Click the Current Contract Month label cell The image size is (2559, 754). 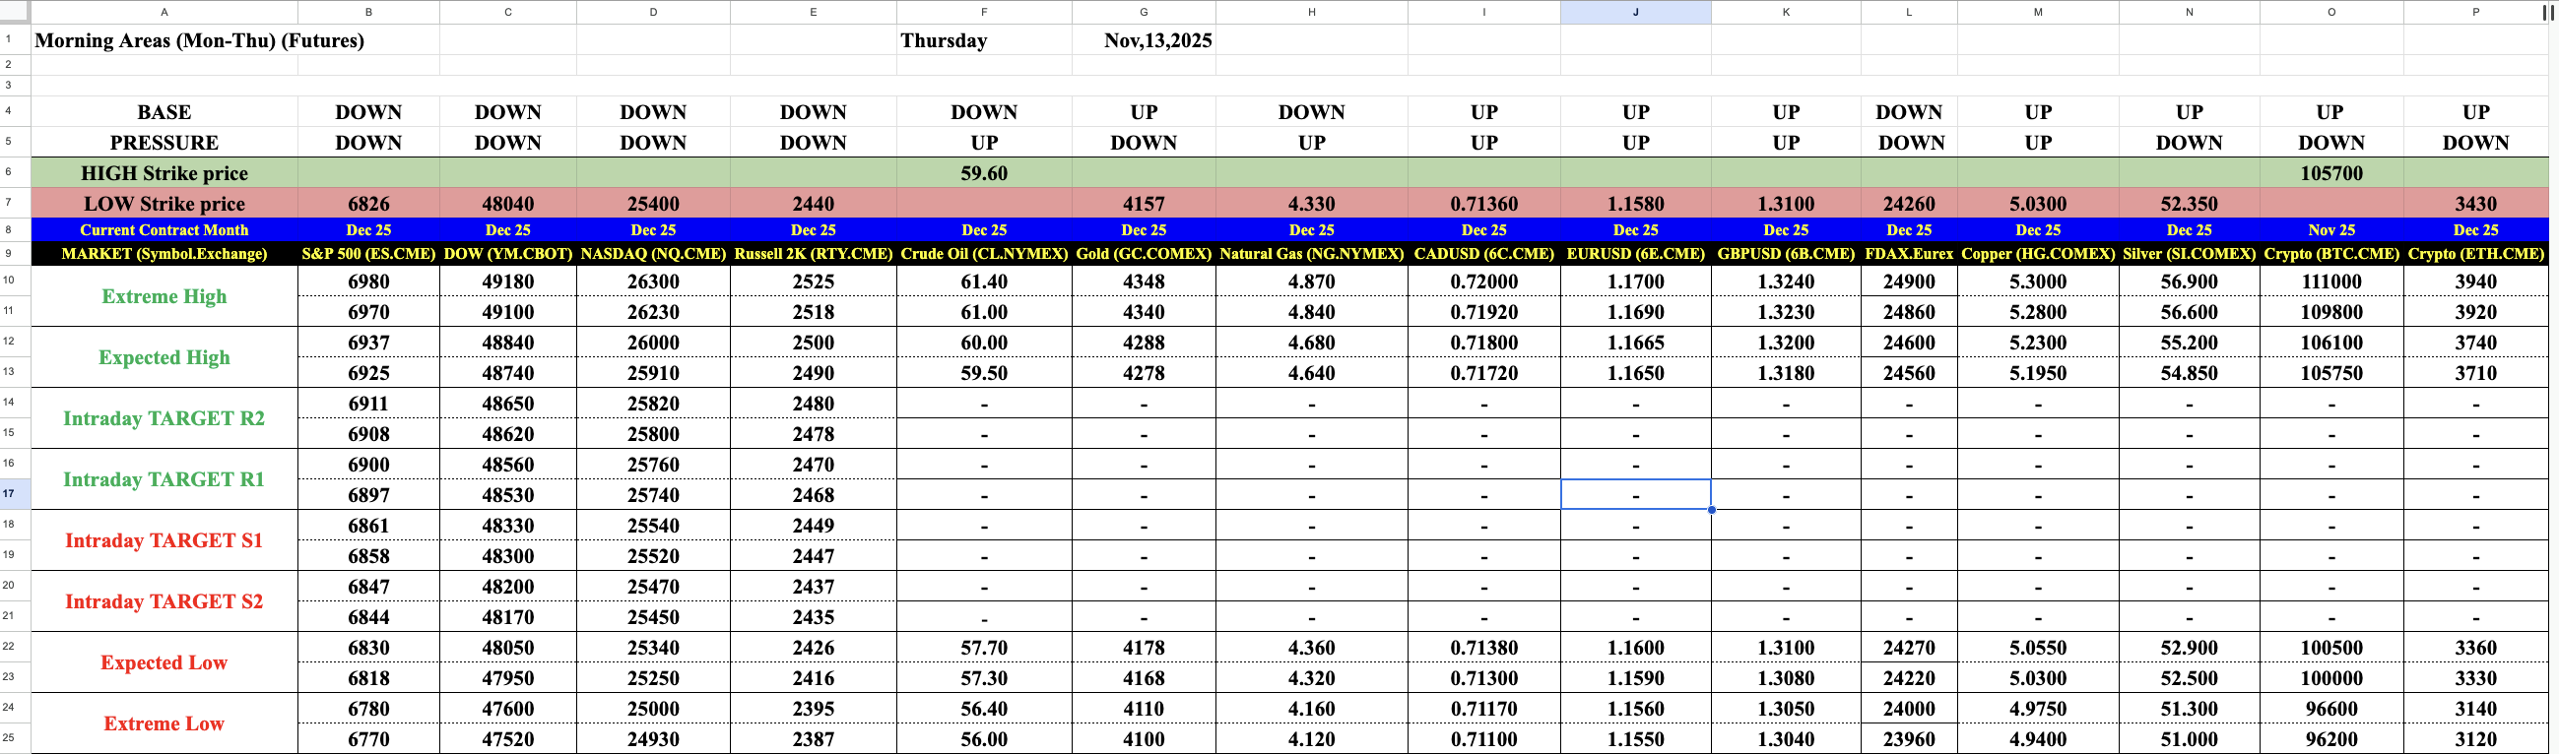pyautogui.click(x=164, y=230)
